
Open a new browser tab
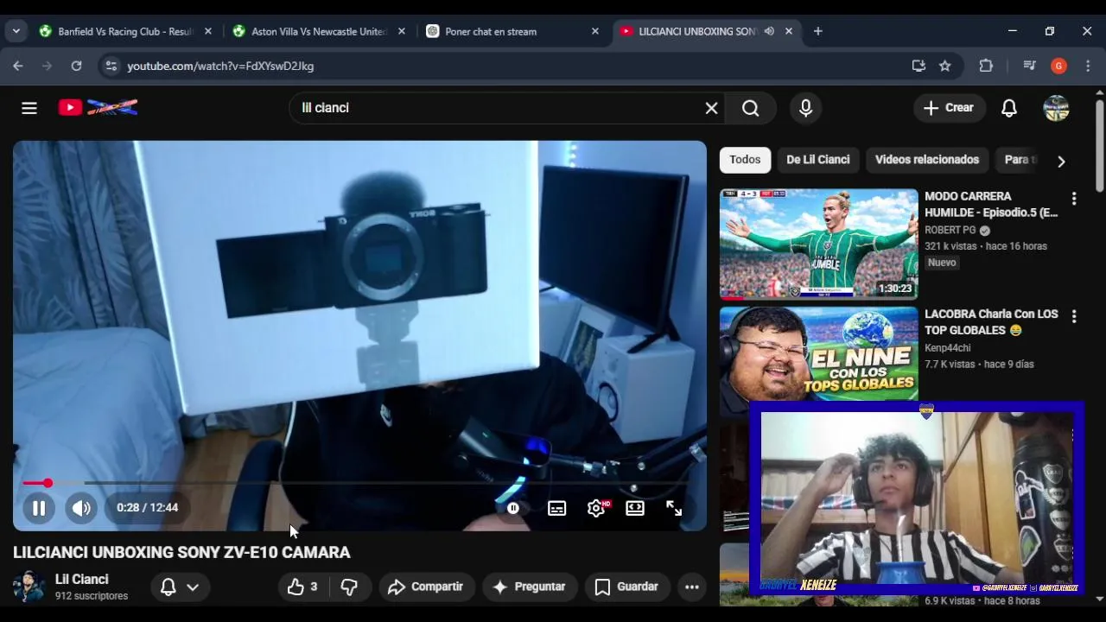[x=817, y=31]
